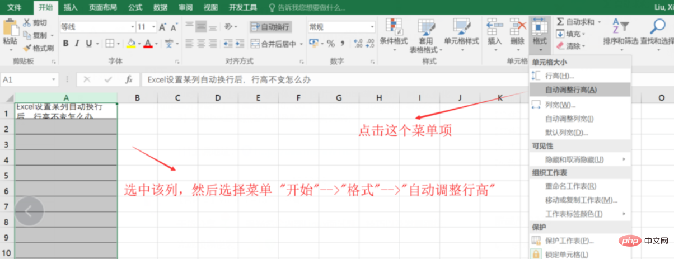Screen dimensions: 674x259
Task: Click the formula bar text field
Action: click(x=406, y=79)
